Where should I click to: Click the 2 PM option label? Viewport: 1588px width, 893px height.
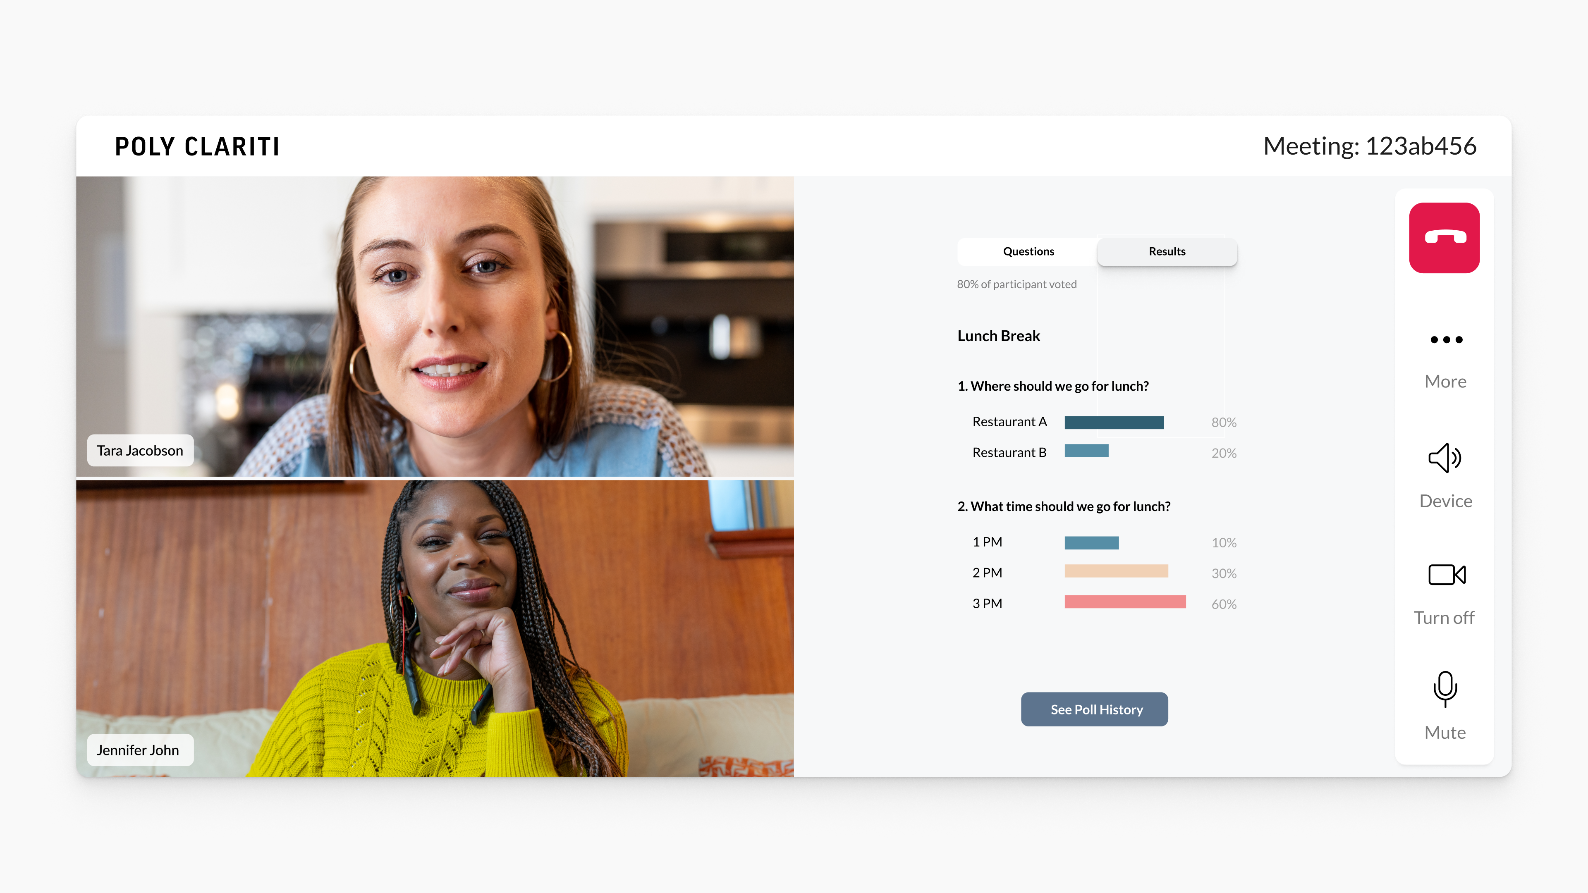tap(987, 573)
